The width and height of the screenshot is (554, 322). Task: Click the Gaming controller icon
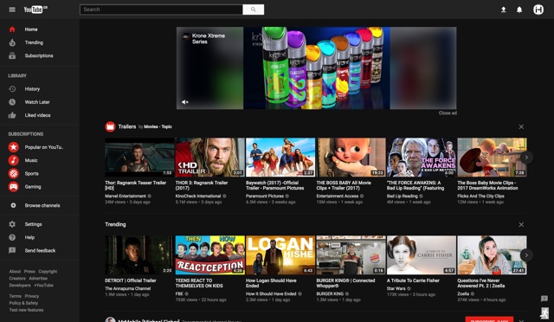(14, 187)
